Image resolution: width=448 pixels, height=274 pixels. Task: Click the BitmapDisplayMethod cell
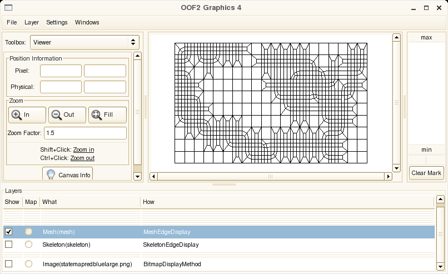[172, 264]
